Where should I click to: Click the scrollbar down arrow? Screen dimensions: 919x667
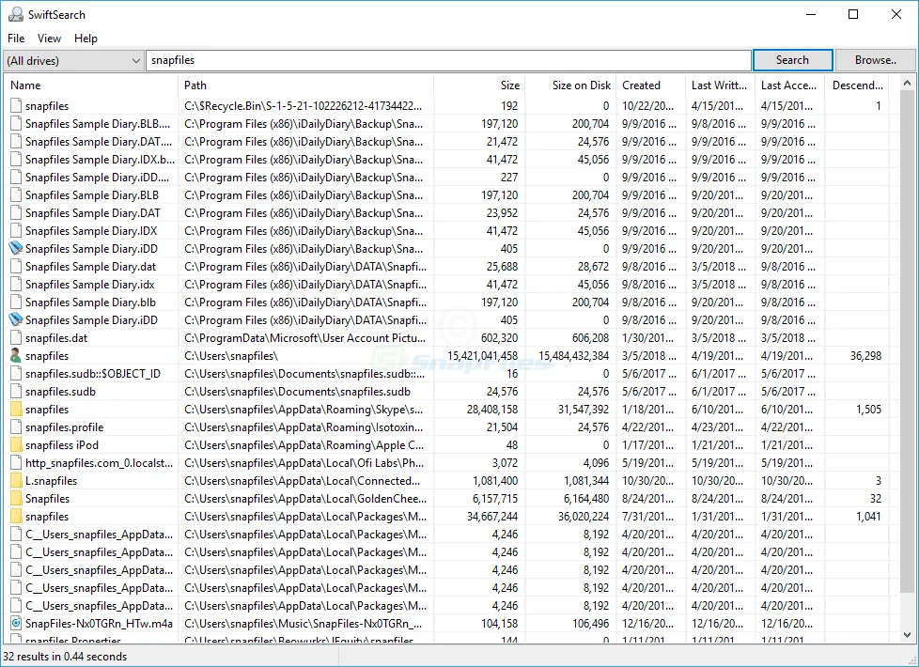[x=907, y=634]
